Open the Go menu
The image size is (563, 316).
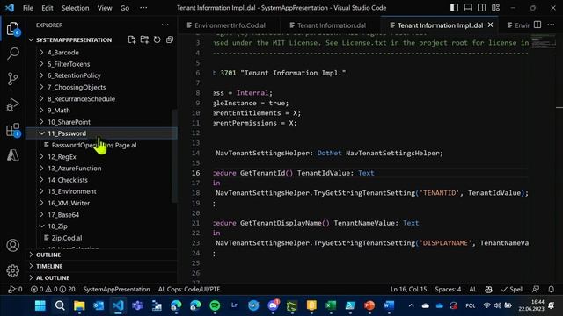pyautogui.click(x=125, y=8)
